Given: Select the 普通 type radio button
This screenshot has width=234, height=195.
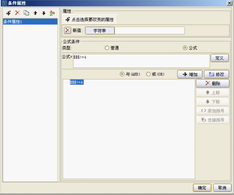Looking at the screenshot, I should point(107,48).
